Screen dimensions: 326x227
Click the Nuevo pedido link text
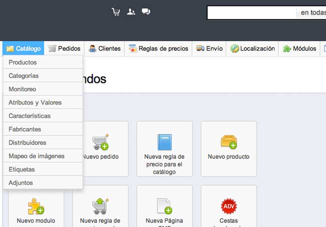tap(101, 156)
